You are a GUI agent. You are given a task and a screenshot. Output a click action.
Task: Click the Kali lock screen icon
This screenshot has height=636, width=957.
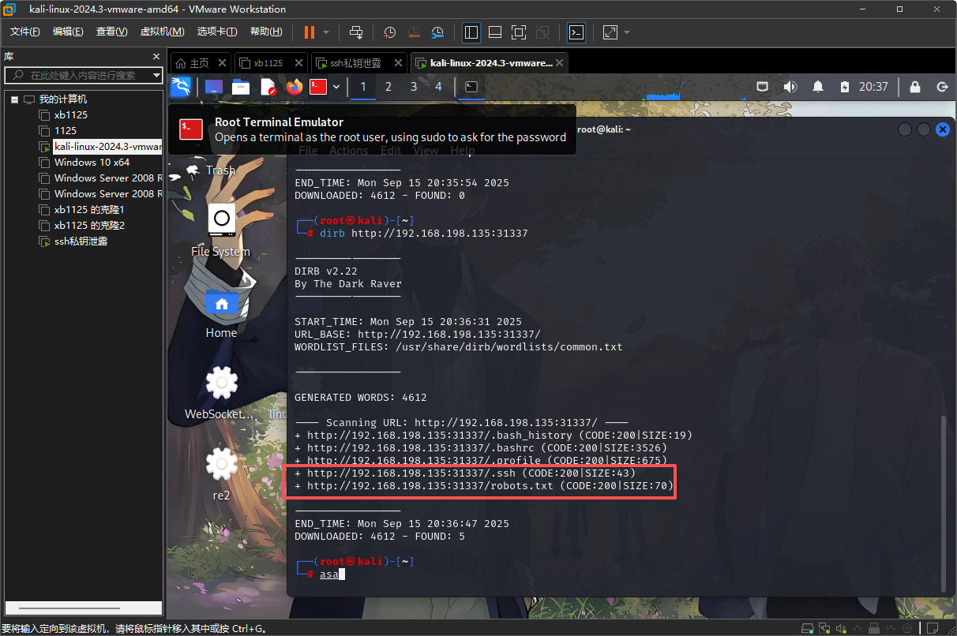[915, 87]
